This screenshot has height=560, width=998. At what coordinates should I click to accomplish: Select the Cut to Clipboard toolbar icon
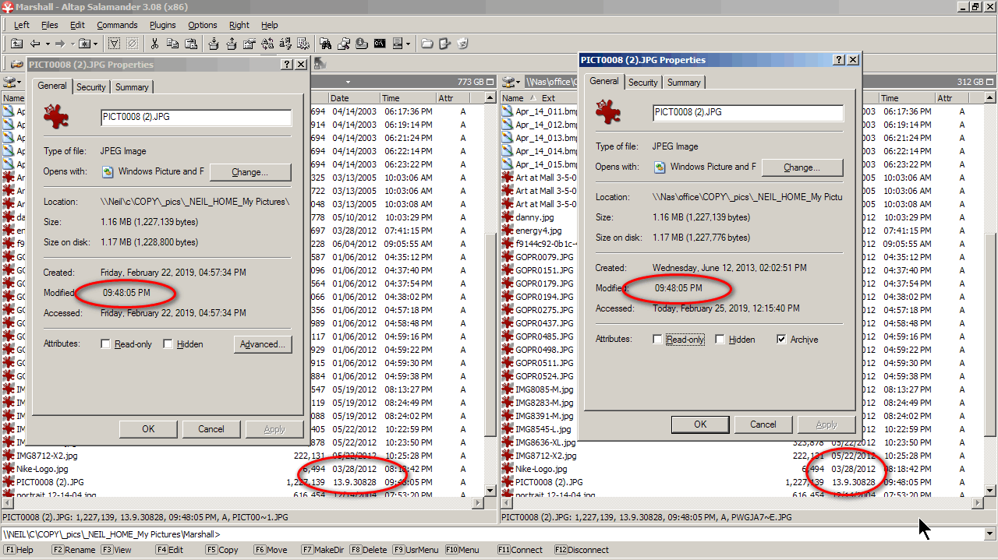[x=156, y=44]
